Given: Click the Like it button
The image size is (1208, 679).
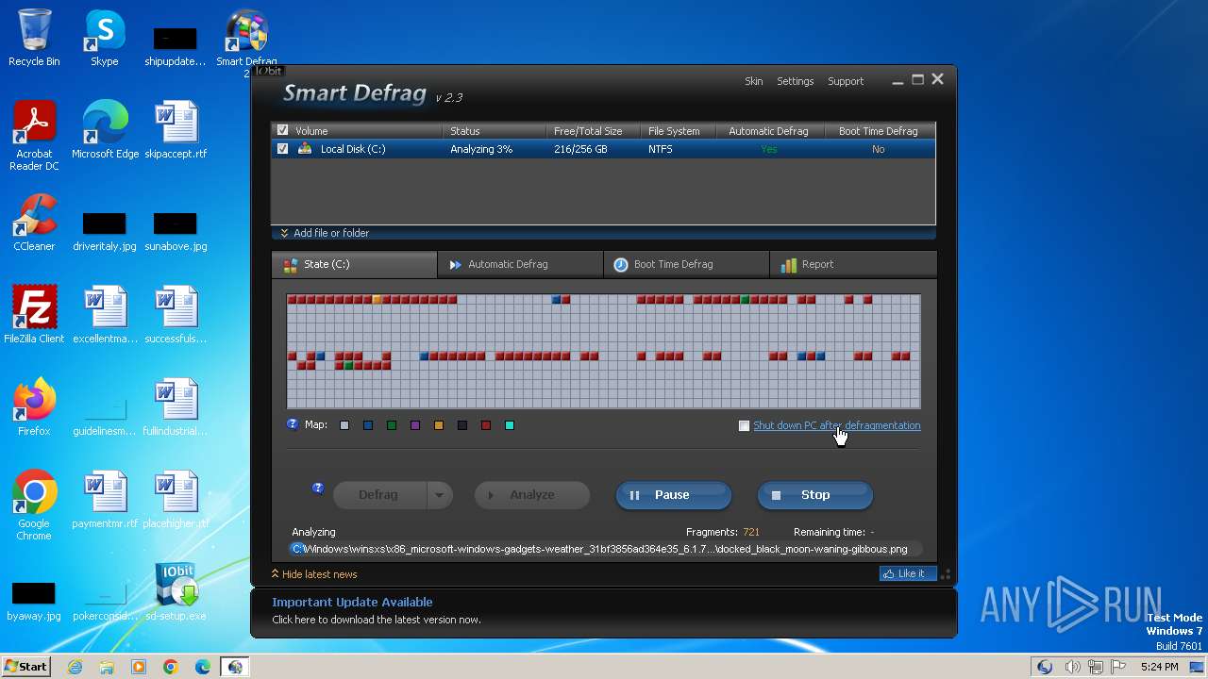Looking at the screenshot, I should pyautogui.click(x=907, y=573).
